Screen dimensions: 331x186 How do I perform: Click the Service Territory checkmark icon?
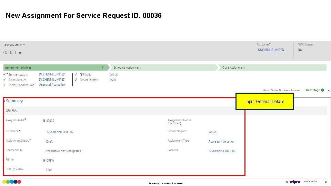tap(76, 80)
